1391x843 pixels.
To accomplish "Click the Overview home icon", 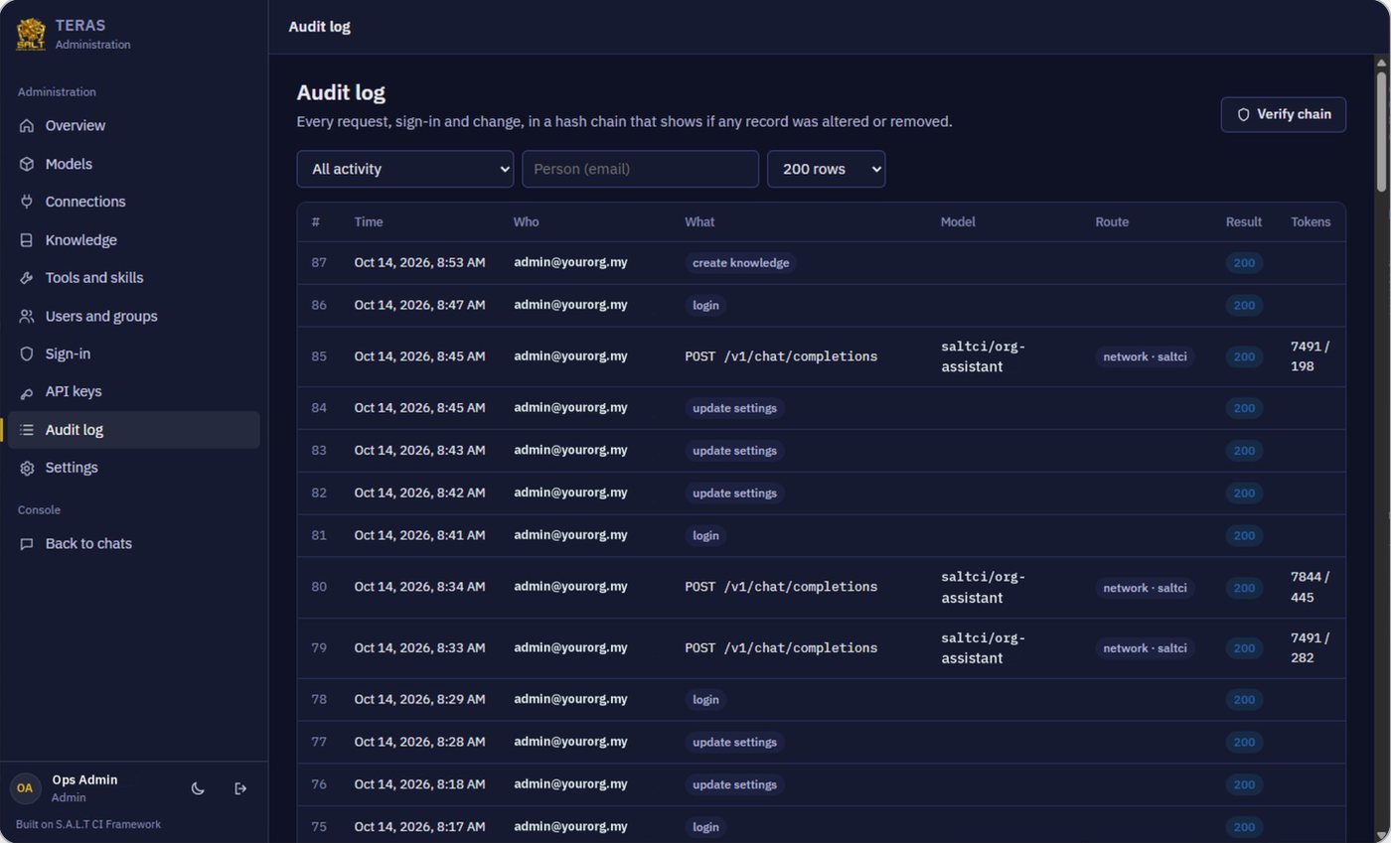I will pyautogui.click(x=27, y=126).
